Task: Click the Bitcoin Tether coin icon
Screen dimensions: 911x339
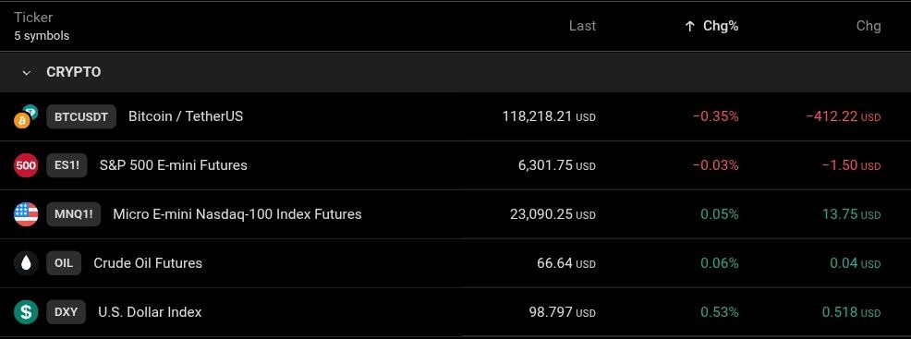Action: tap(26, 116)
